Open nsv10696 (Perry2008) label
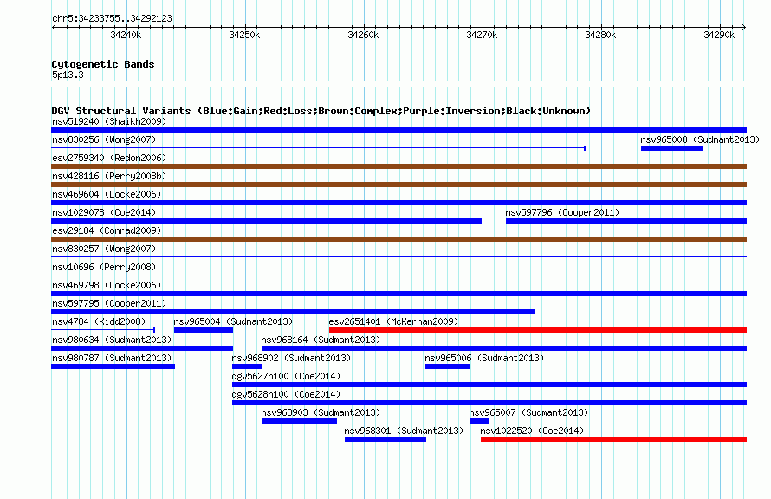This screenshot has width=771, height=499. coord(104,267)
